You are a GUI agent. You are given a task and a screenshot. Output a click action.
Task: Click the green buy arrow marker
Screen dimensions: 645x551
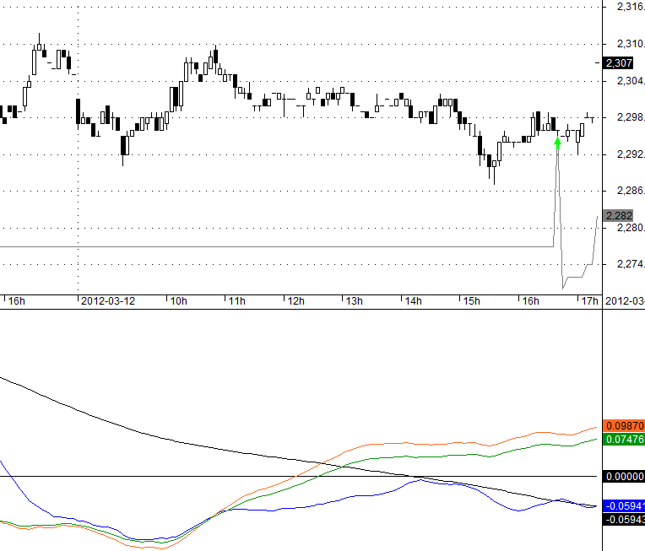point(557,143)
